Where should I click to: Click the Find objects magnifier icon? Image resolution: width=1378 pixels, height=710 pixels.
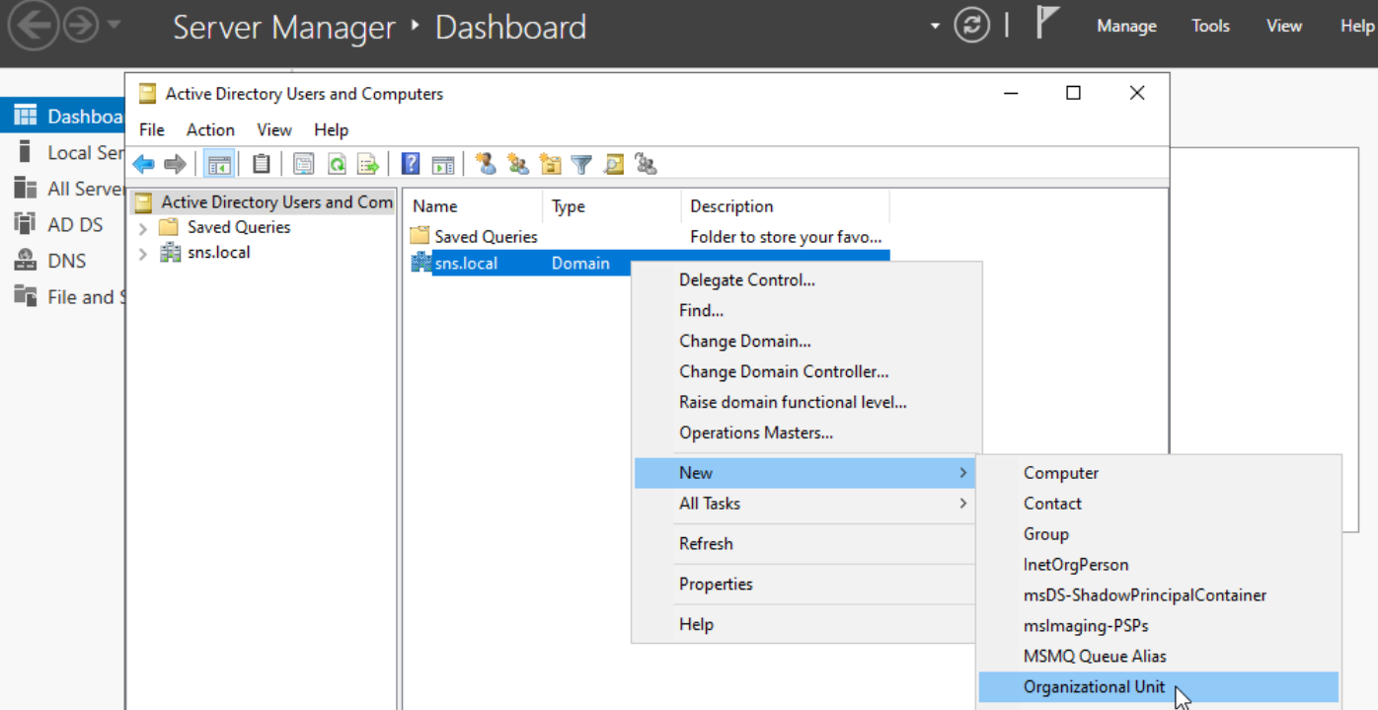click(614, 164)
